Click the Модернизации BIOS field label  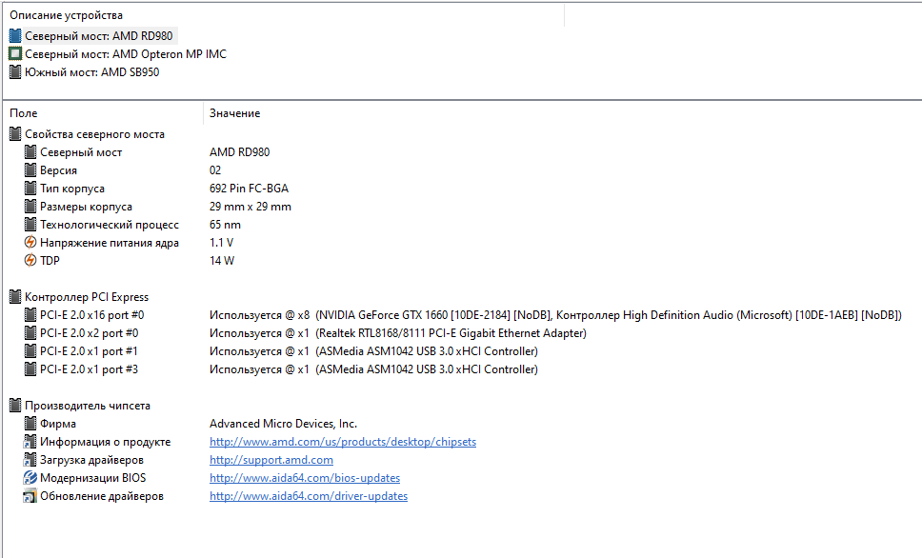(x=93, y=478)
